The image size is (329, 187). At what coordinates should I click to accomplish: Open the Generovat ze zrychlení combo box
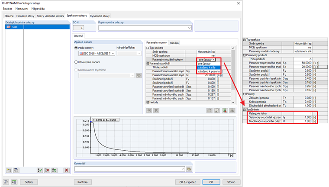click(106, 76)
